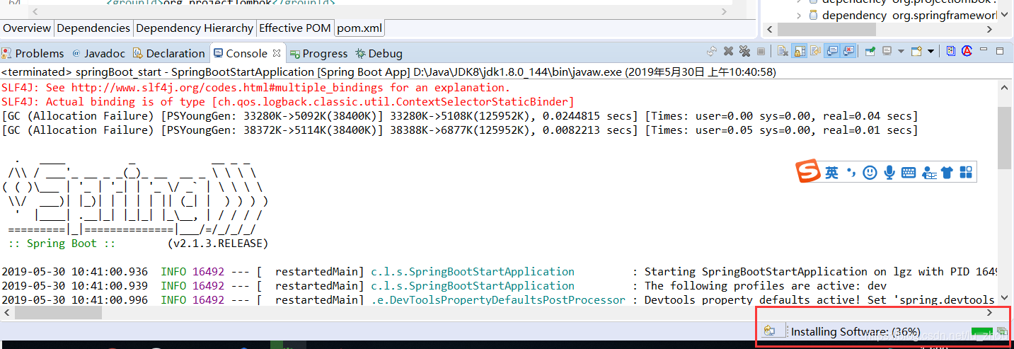This screenshot has width=1014, height=349.
Task: Click console horizontal scrollbar right arrow
Action: [990, 312]
